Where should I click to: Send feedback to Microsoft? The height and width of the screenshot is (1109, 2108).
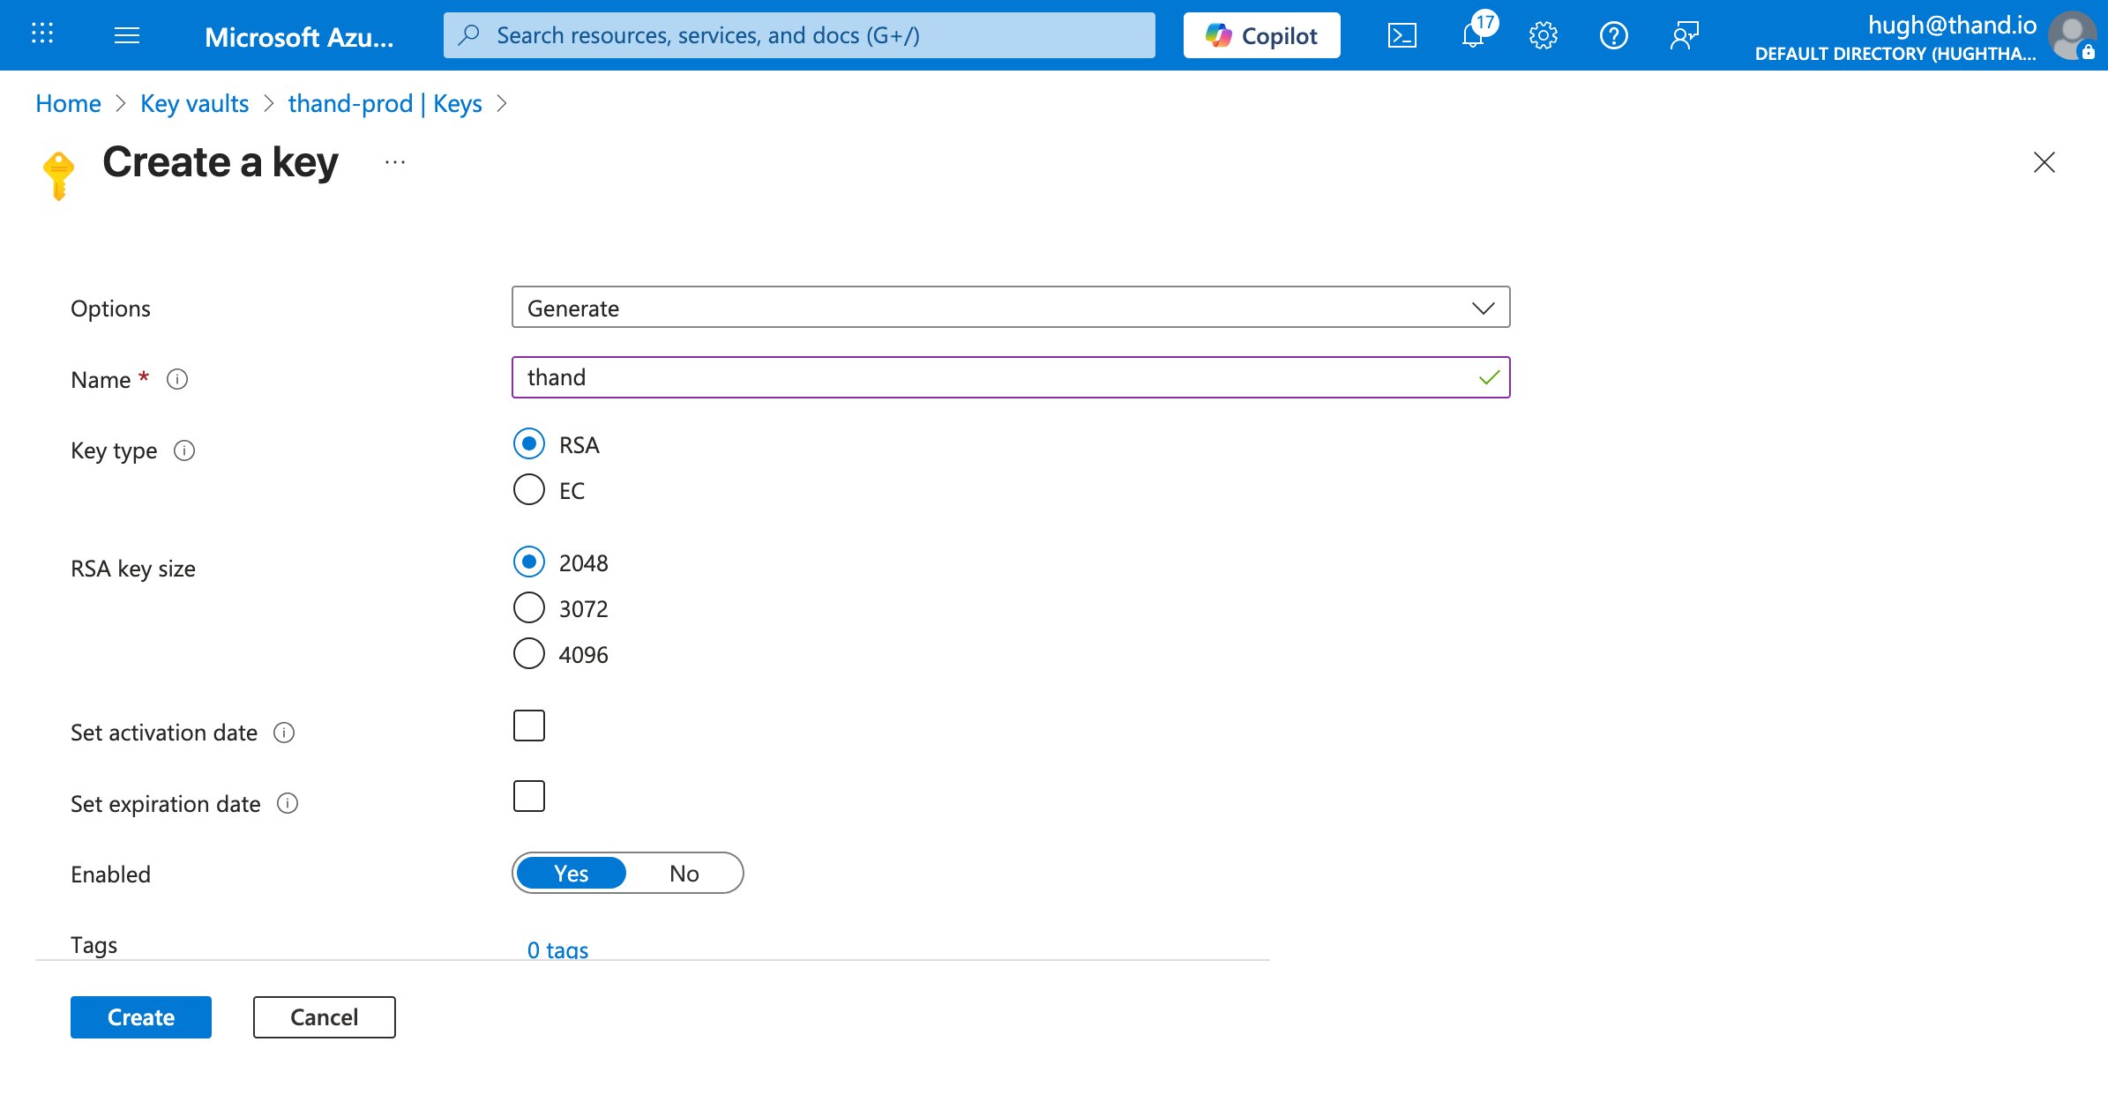[x=1684, y=35]
